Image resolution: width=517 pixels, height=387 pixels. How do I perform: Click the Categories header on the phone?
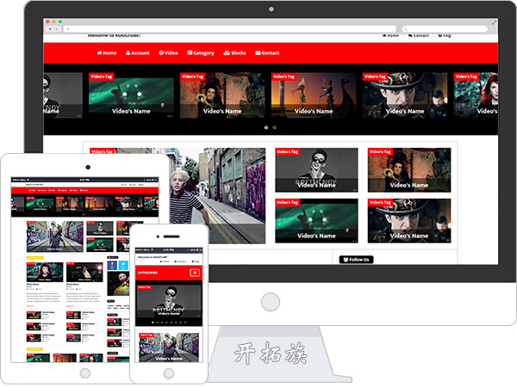(147, 273)
